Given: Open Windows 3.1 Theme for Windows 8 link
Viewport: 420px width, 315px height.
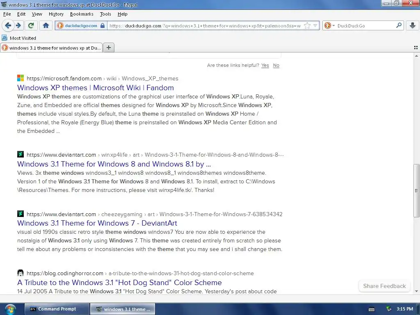Looking at the screenshot, I should 114,164.
